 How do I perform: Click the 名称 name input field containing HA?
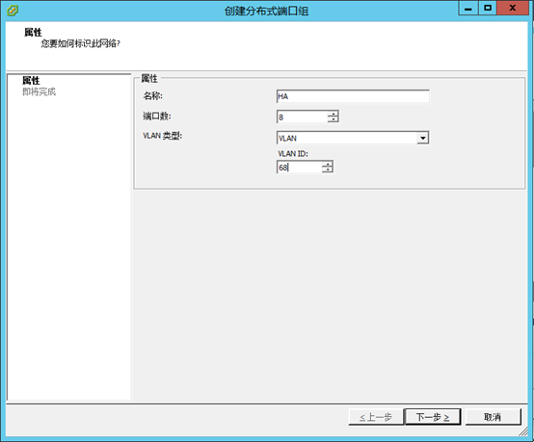pos(353,96)
